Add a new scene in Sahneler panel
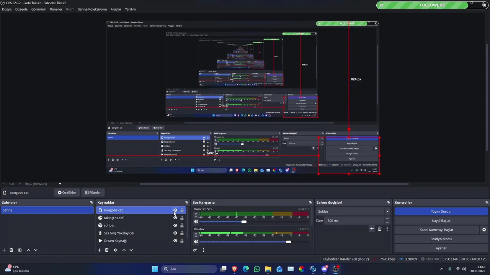Image resolution: width=490 pixels, height=275 pixels. point(4,250)
